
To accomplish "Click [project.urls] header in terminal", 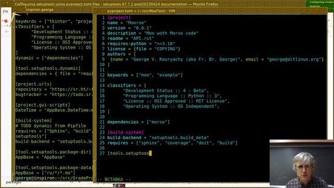I will pyautogui.click(x=33, y=84).
